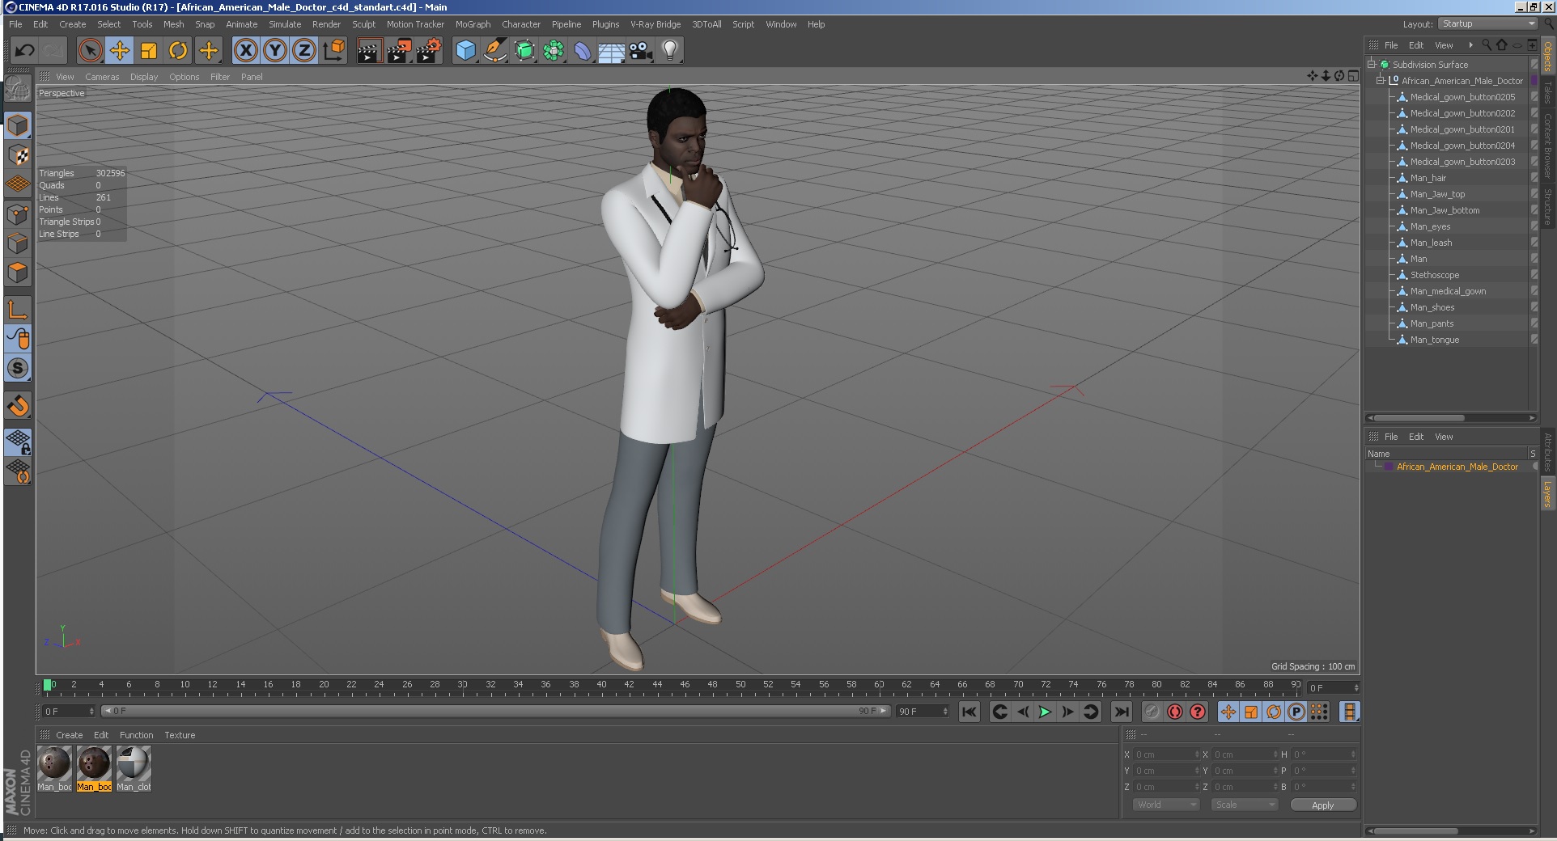Select the Live Selection tool

click(x=91, y=51)
